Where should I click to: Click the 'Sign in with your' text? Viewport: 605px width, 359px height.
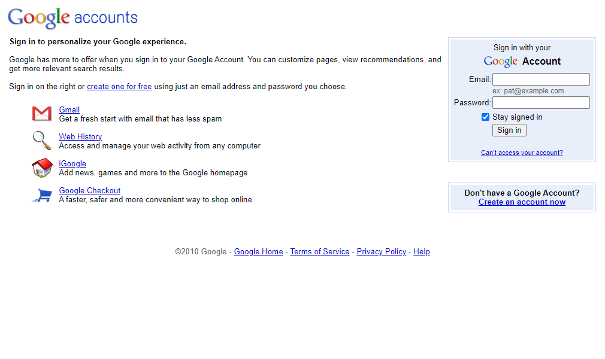click(522, 47)
